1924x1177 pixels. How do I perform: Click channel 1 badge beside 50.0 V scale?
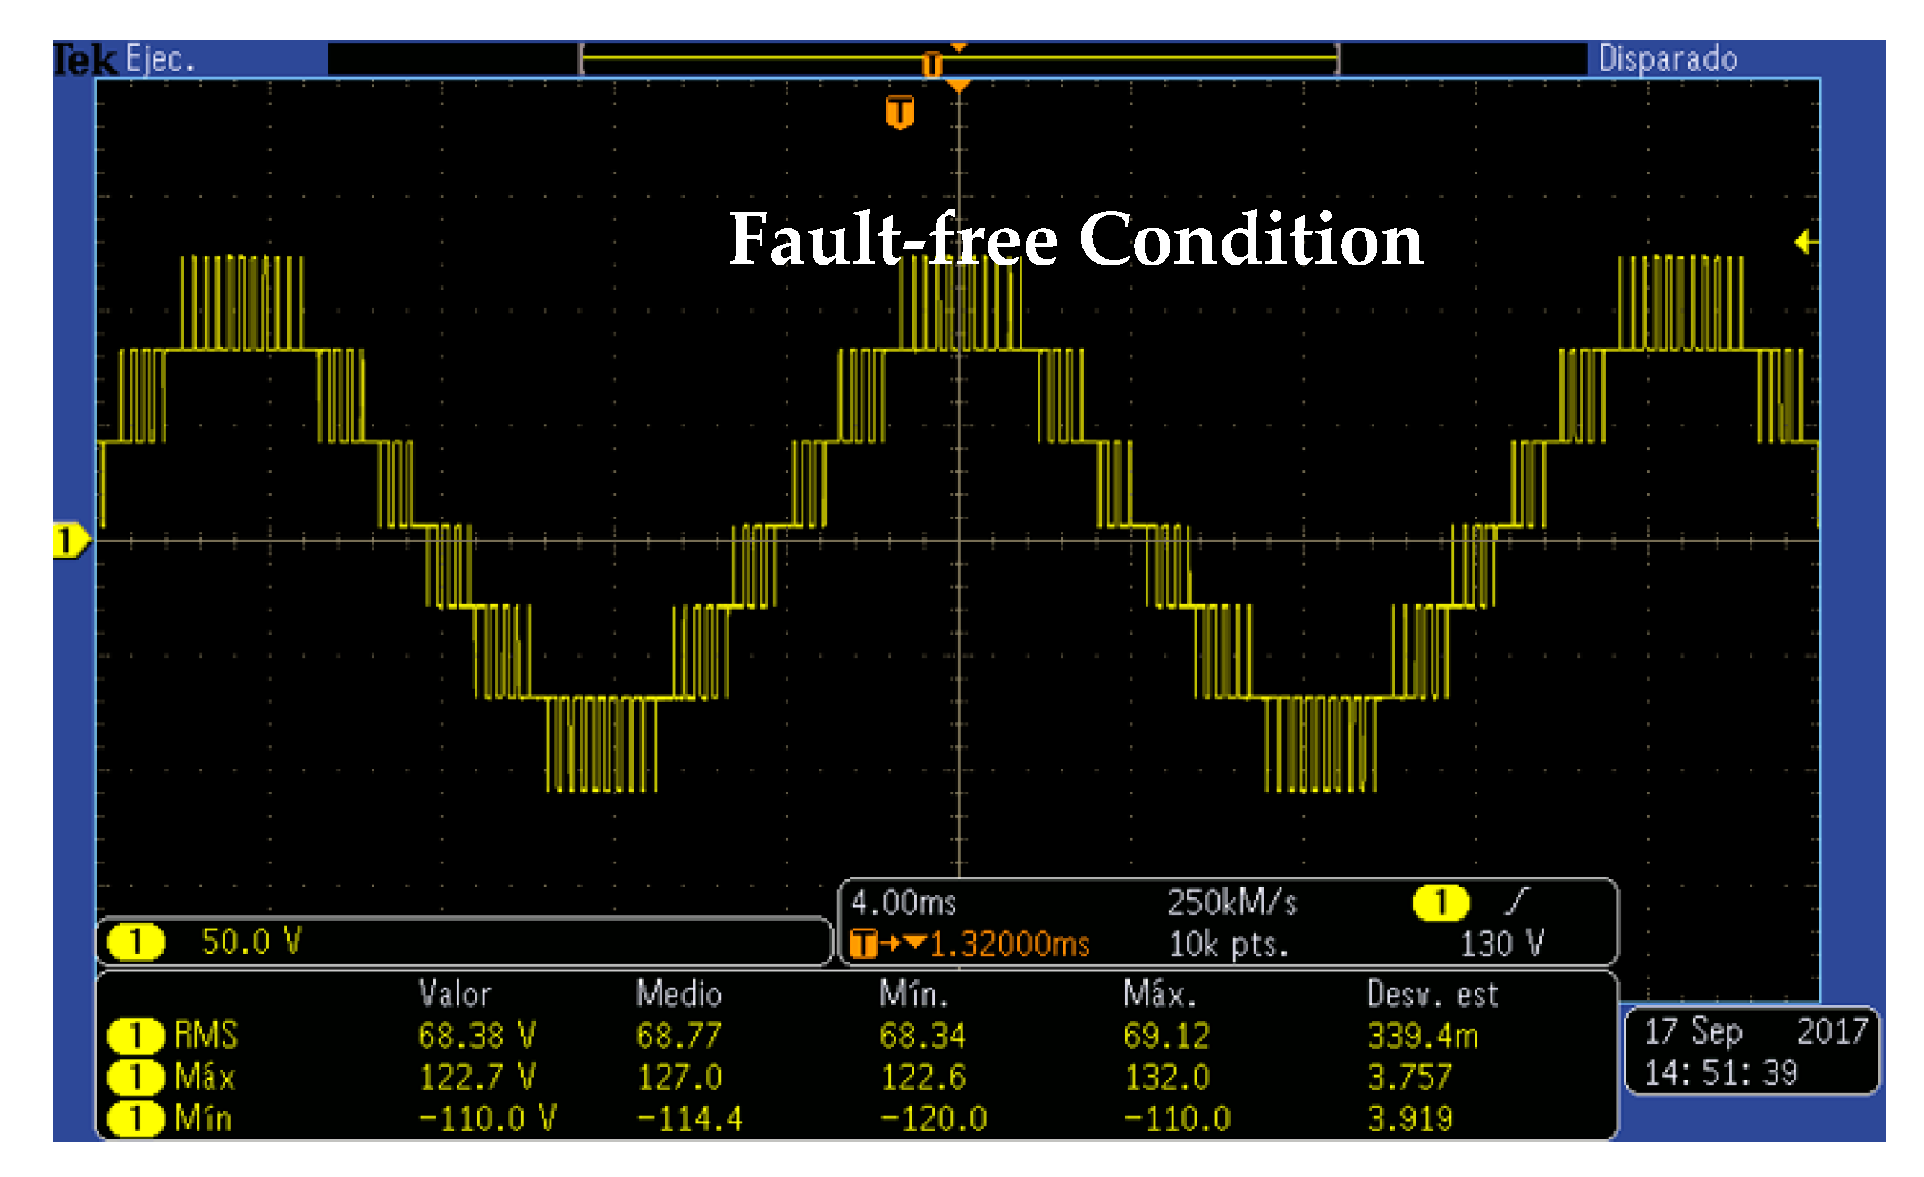click(136, 942)
